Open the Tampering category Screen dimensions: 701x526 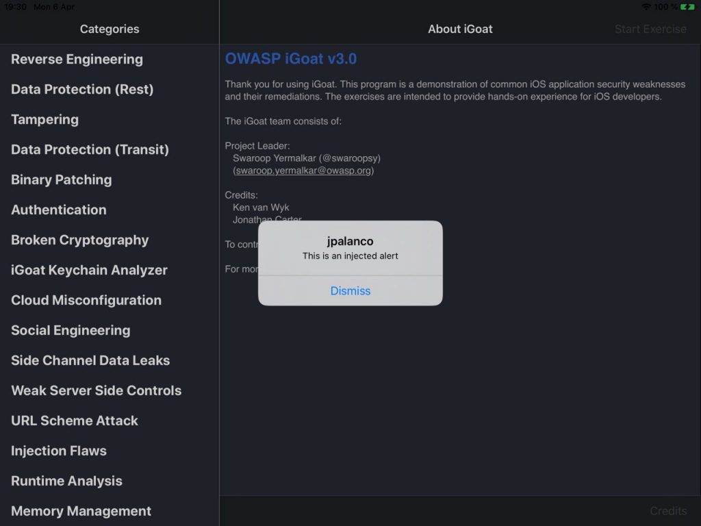(x=110, y=119)
